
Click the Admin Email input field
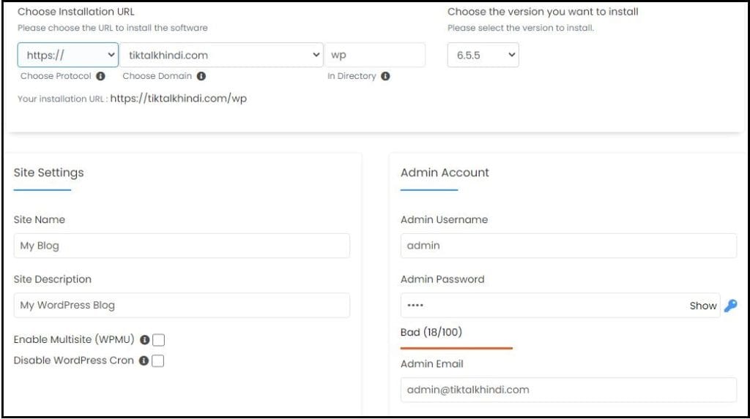(568, 390)
